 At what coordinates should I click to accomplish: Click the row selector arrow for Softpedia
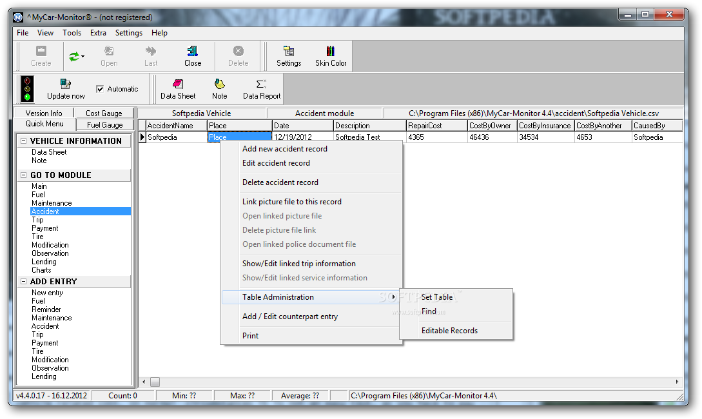click(142, 137)
